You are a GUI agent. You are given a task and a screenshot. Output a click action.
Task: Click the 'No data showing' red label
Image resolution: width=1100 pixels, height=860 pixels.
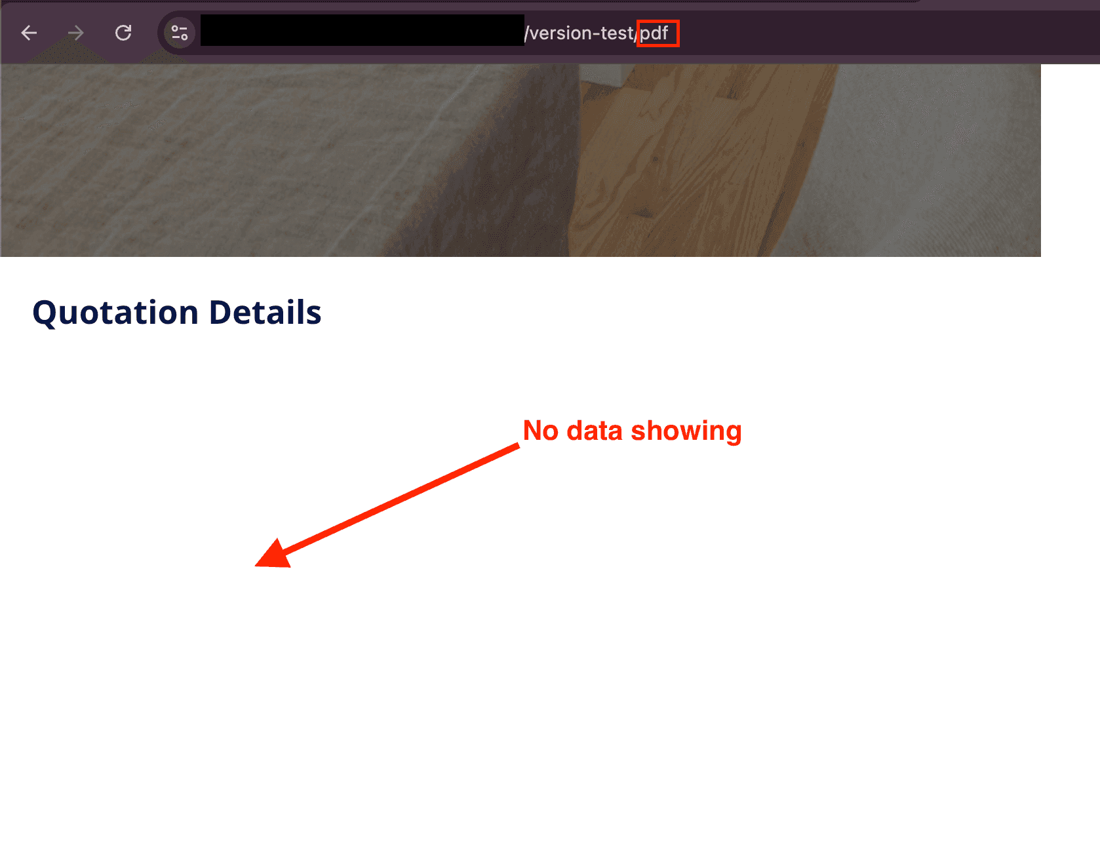point(632,431)
